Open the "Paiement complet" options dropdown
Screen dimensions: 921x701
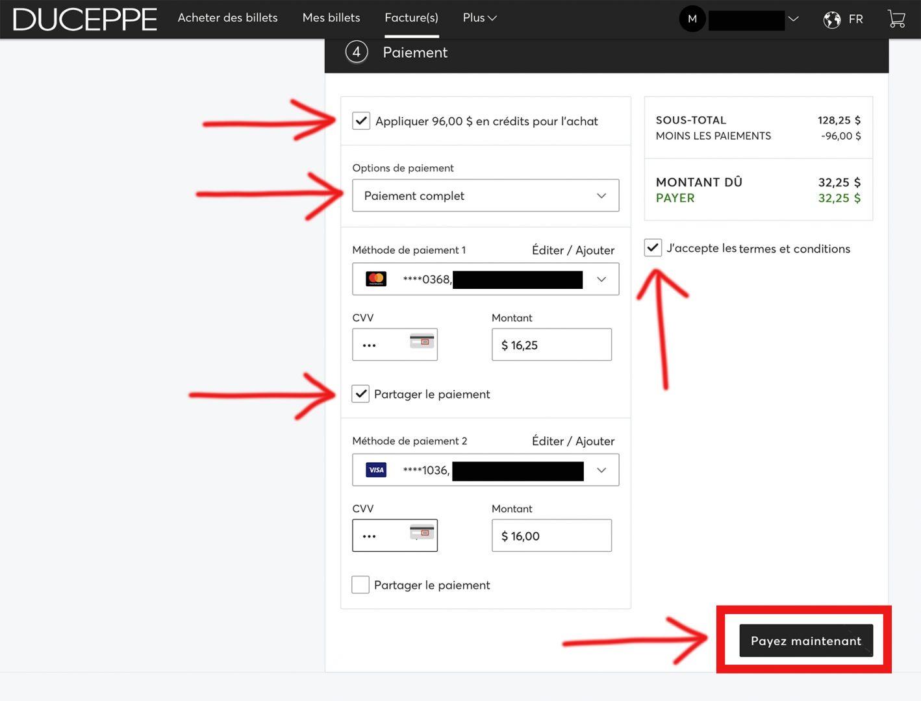[485, 195]
